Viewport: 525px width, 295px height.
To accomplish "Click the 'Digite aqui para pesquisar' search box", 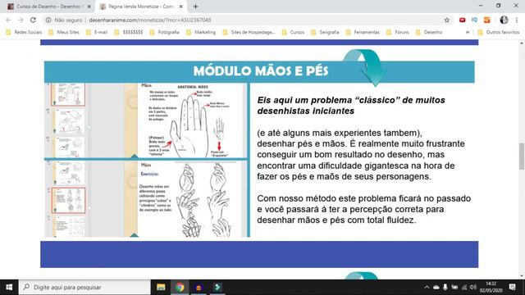I will coord(84,288).
